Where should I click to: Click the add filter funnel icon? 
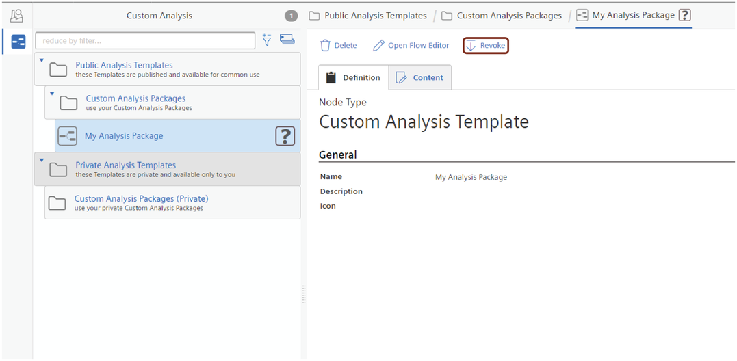(x=267, y=40)
